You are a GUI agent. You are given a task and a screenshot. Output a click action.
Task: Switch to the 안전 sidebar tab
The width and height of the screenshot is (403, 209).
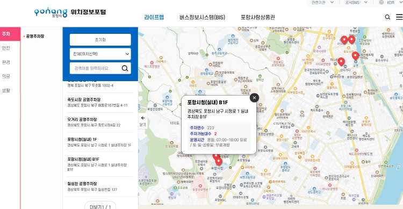pos(6,48)
